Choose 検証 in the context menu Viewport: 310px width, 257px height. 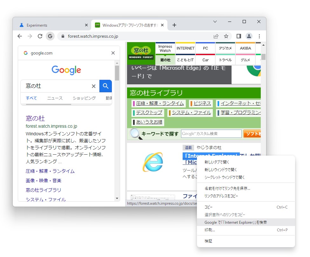point(208,241)
